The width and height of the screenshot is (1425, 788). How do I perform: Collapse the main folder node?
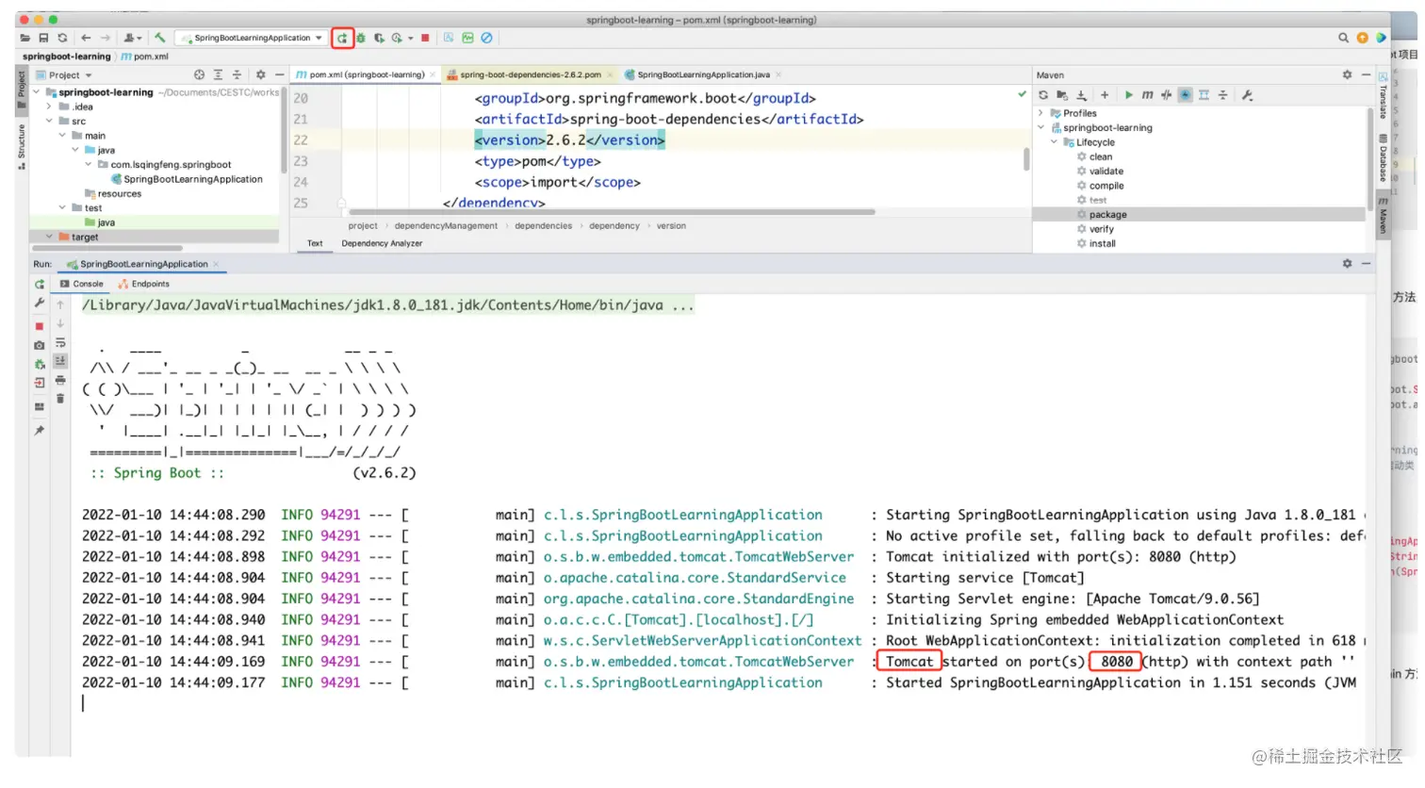pyautogui.click(x=62, y=136)
